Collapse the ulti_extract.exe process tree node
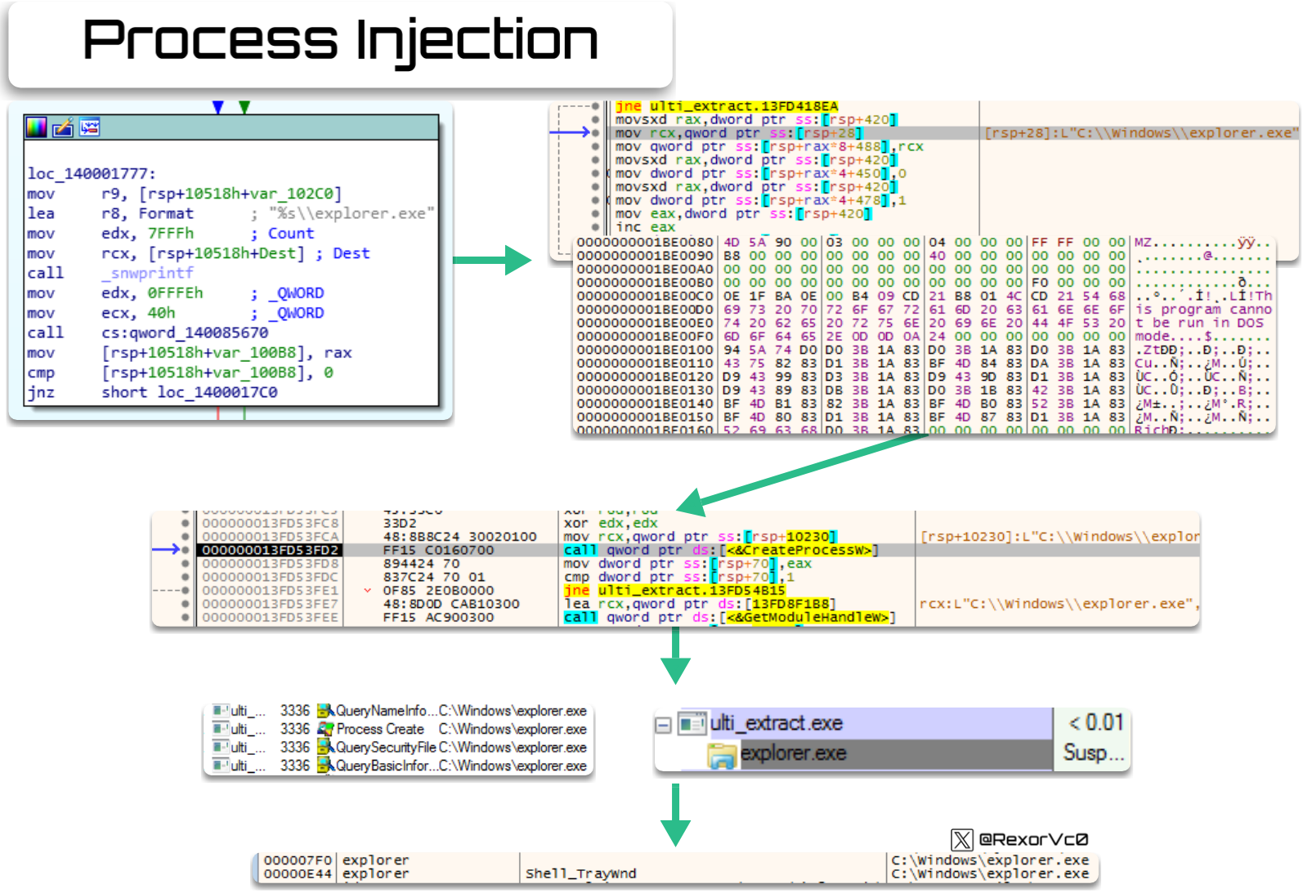 [664, 725]
